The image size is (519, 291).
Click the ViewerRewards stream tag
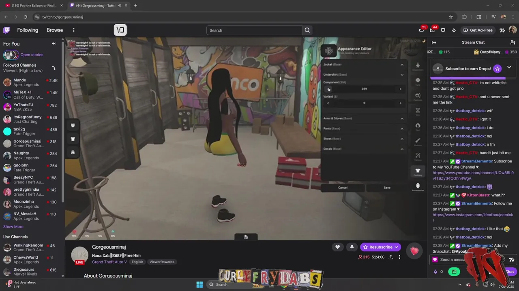click(162, 262)
